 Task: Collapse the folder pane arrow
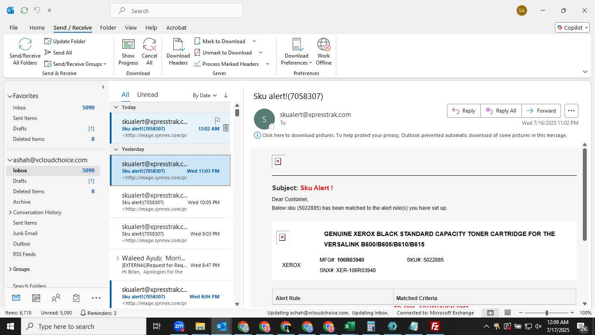pos(103,87)
